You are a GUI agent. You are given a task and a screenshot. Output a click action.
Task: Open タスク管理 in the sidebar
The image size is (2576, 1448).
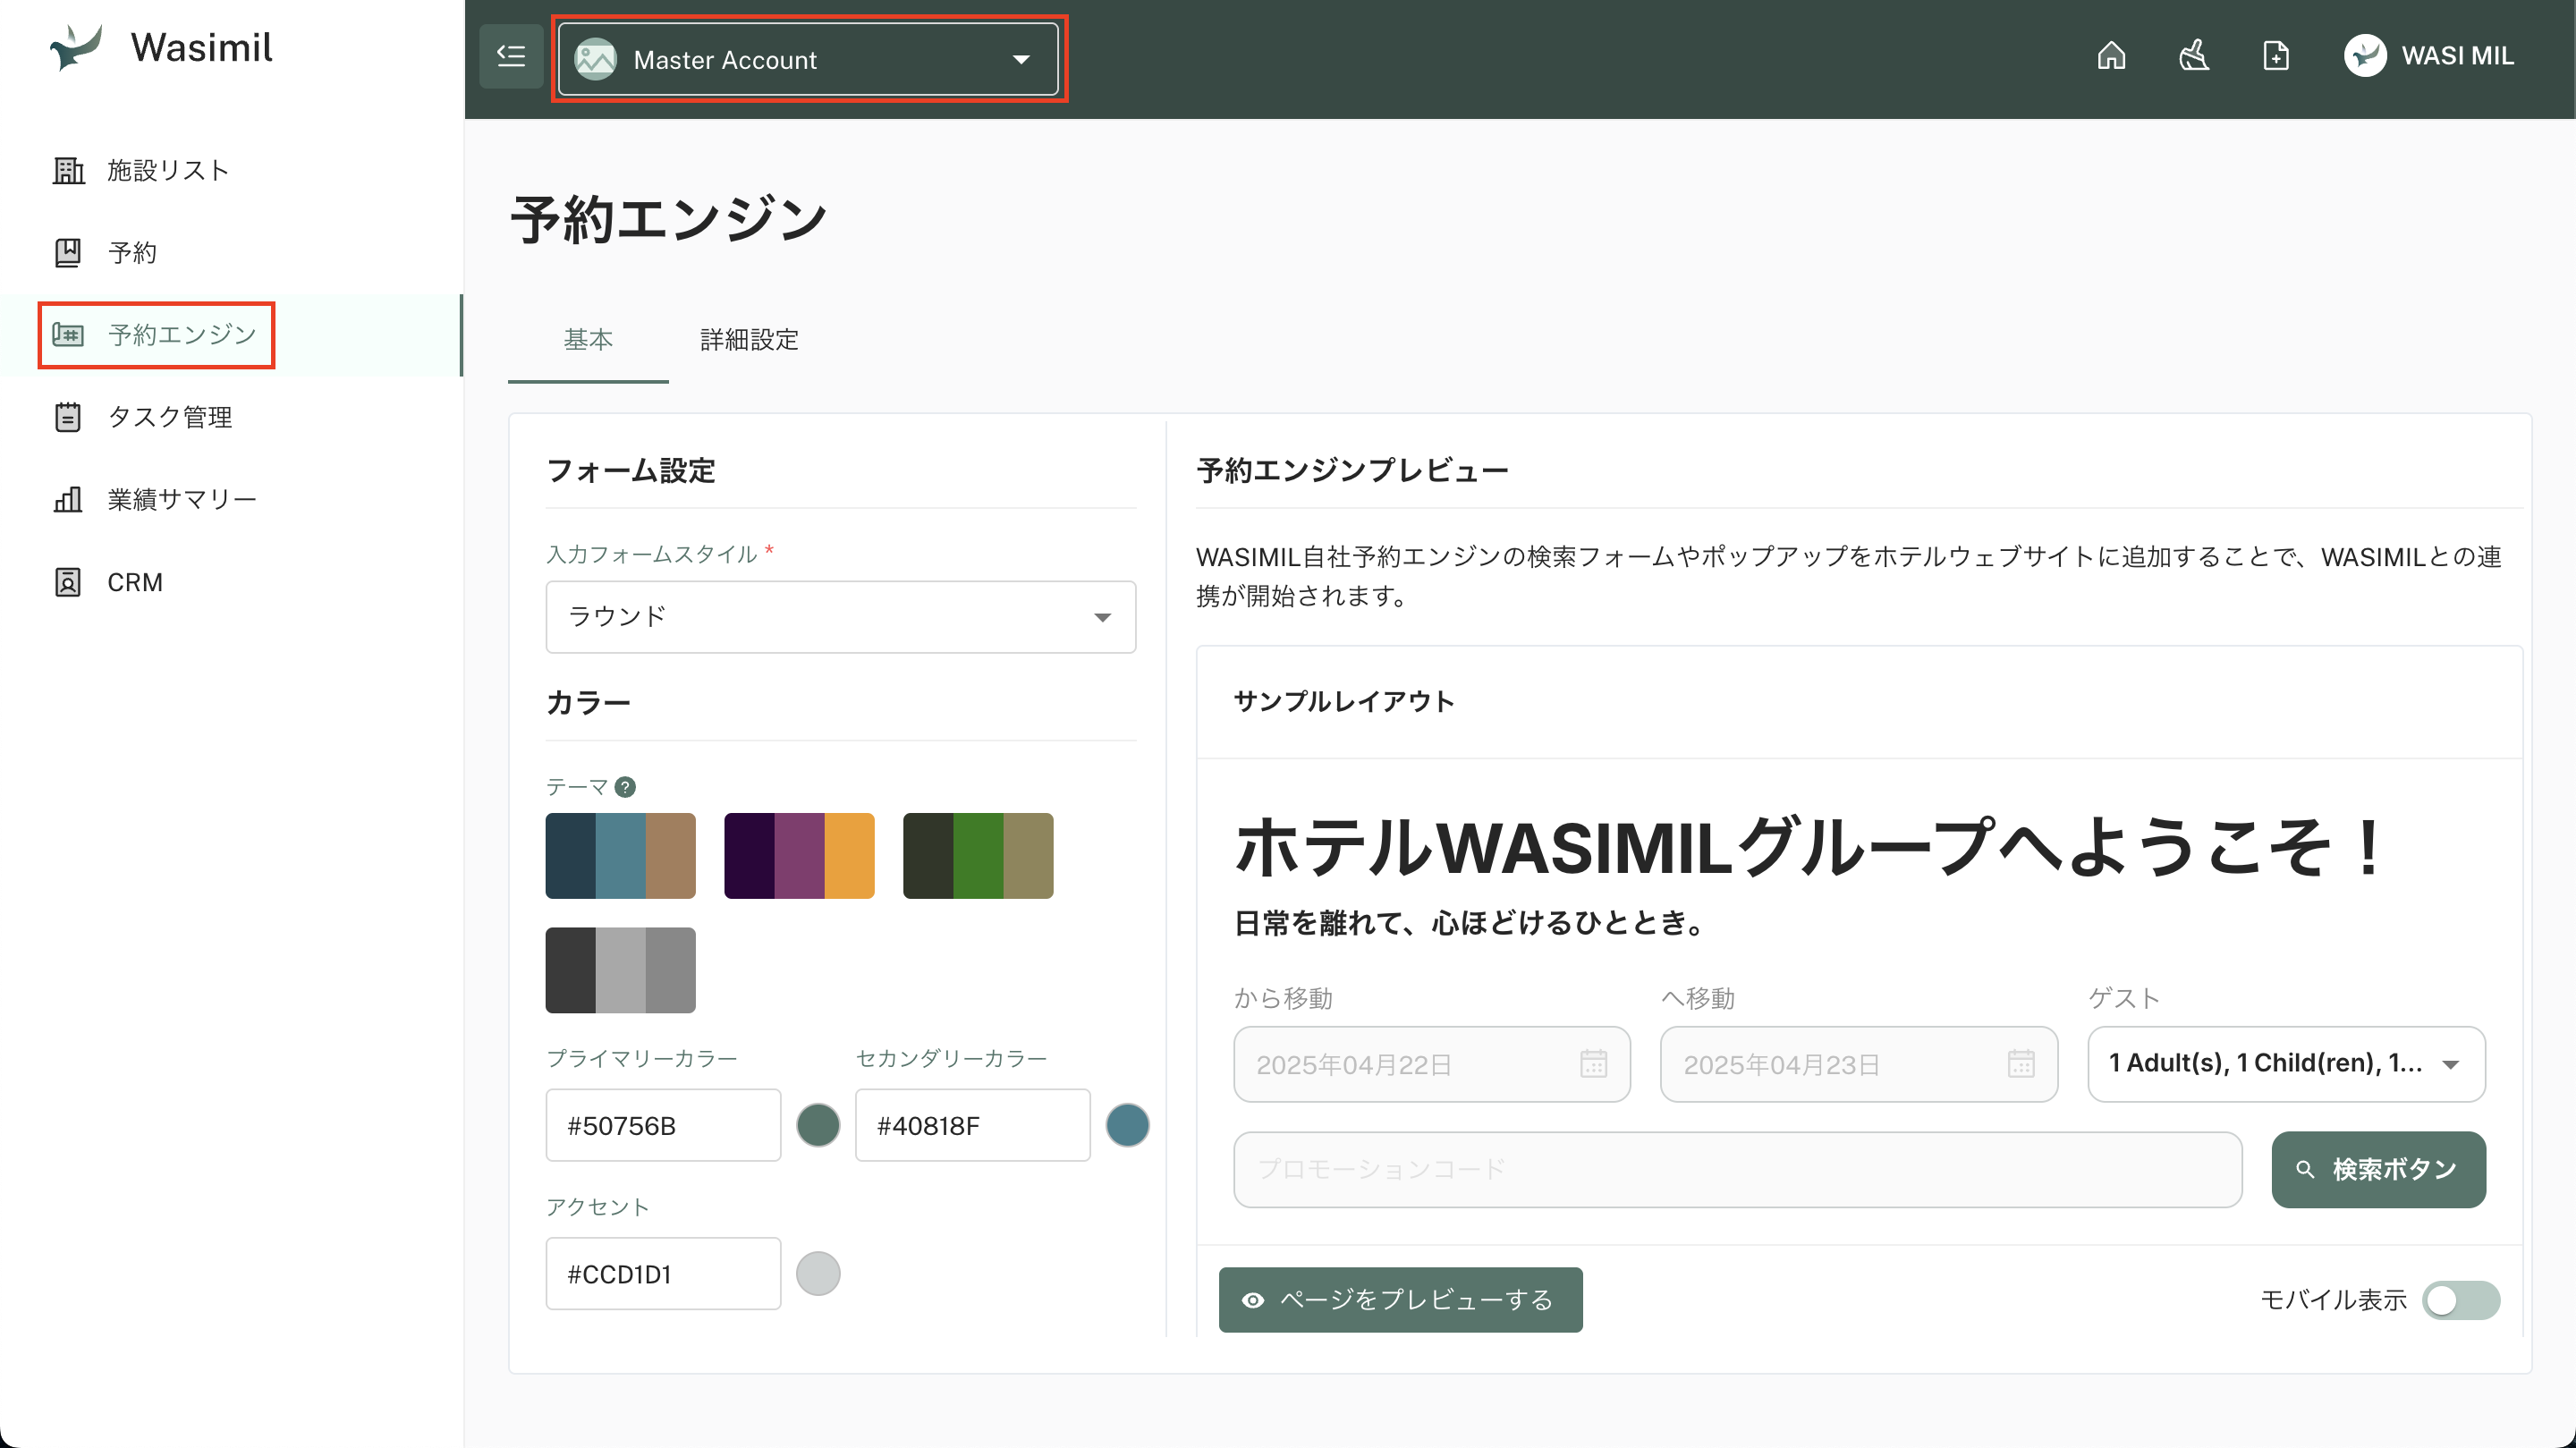[x=168, y=417]
